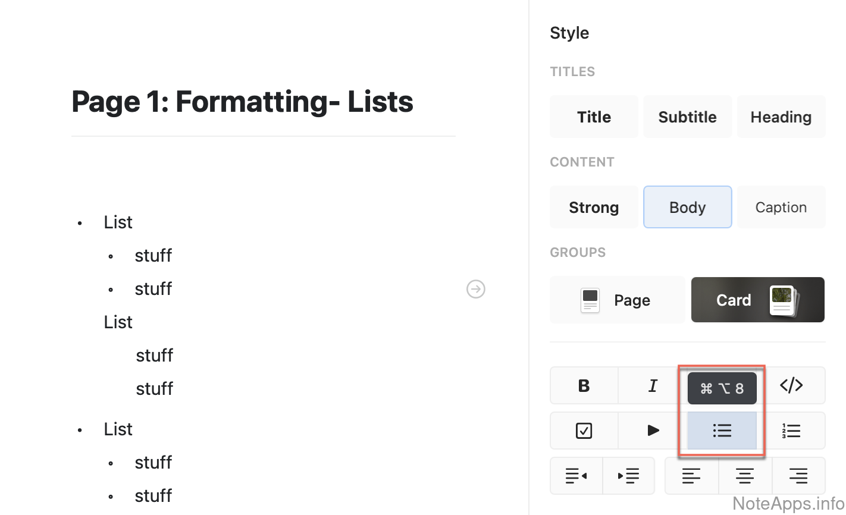Toggle the bulleted list button
The height and width of the screenshot is (515, 846).
coord(722,431)
